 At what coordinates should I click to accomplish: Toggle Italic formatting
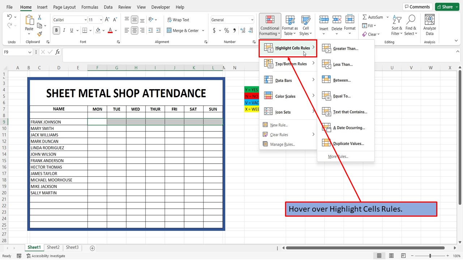coord(64,30)
